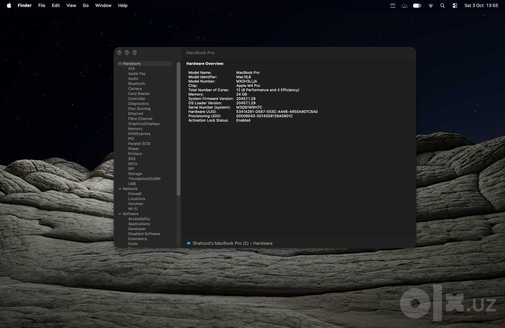Select ATA in the sidebar

point(131,69)
